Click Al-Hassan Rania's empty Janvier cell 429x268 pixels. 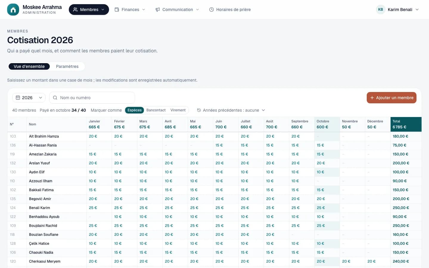[x=99, y=145]
